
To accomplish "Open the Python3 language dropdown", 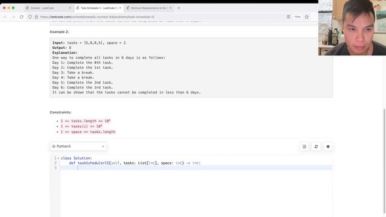I will pos(78,146).
